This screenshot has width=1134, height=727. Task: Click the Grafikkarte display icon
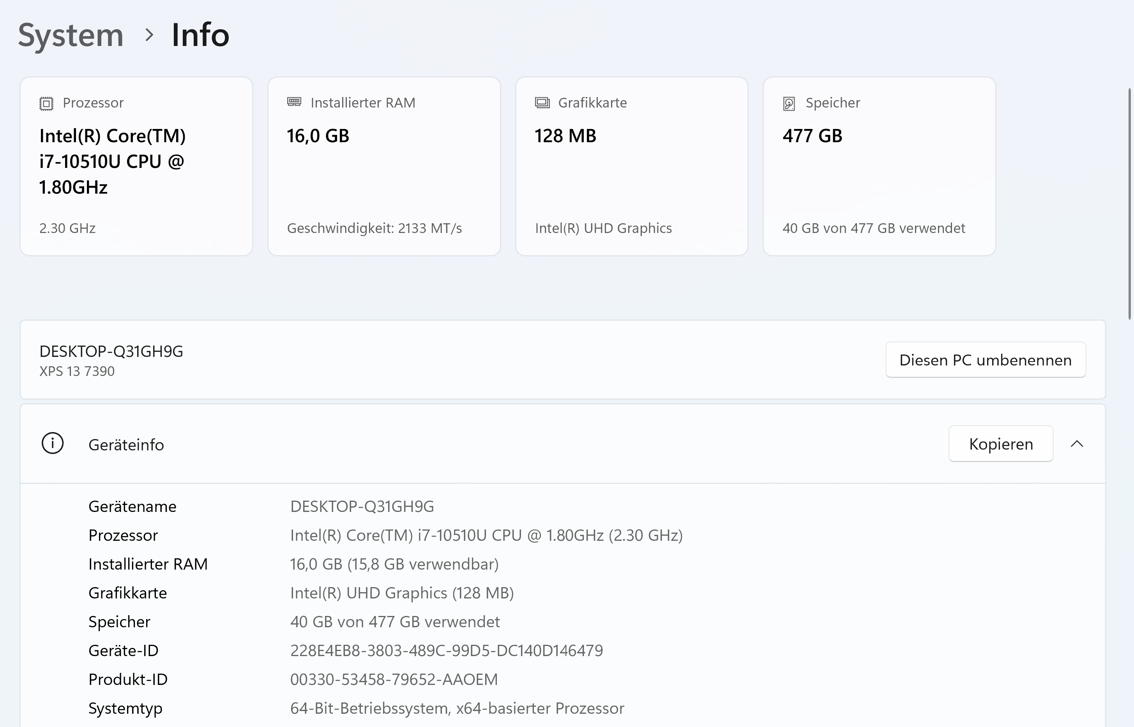542,102
